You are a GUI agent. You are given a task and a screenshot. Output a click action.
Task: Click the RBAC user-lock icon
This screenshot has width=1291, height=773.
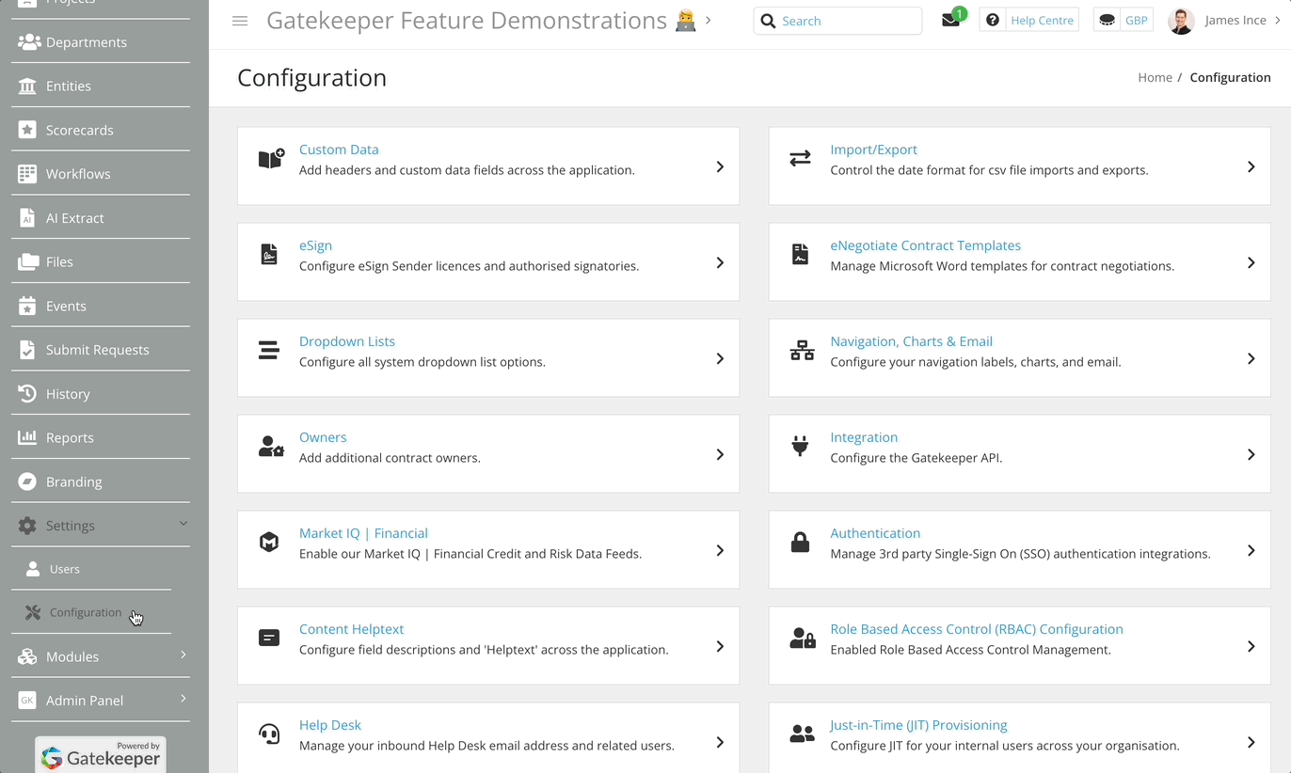coord(803,639)
